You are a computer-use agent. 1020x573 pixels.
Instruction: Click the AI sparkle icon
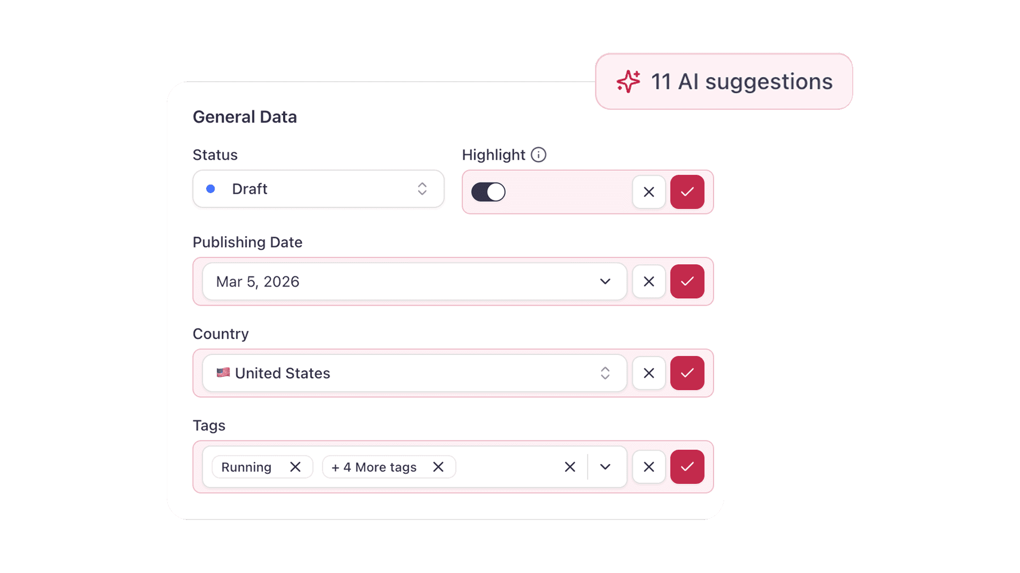point(629,81)
